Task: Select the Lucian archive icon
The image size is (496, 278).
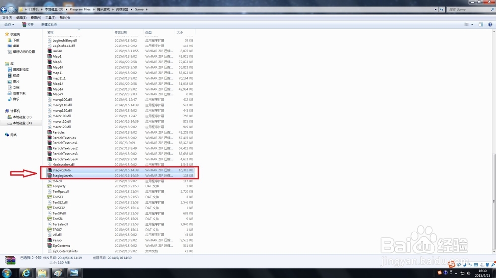Action: pyautogui.click(x=49, y=51)
